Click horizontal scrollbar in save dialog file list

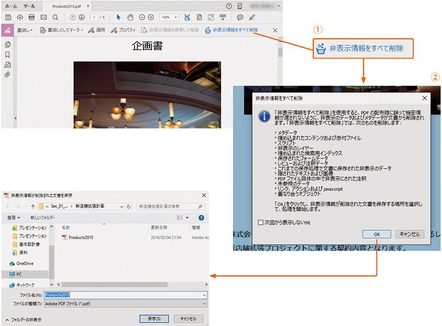pos(115,285)
